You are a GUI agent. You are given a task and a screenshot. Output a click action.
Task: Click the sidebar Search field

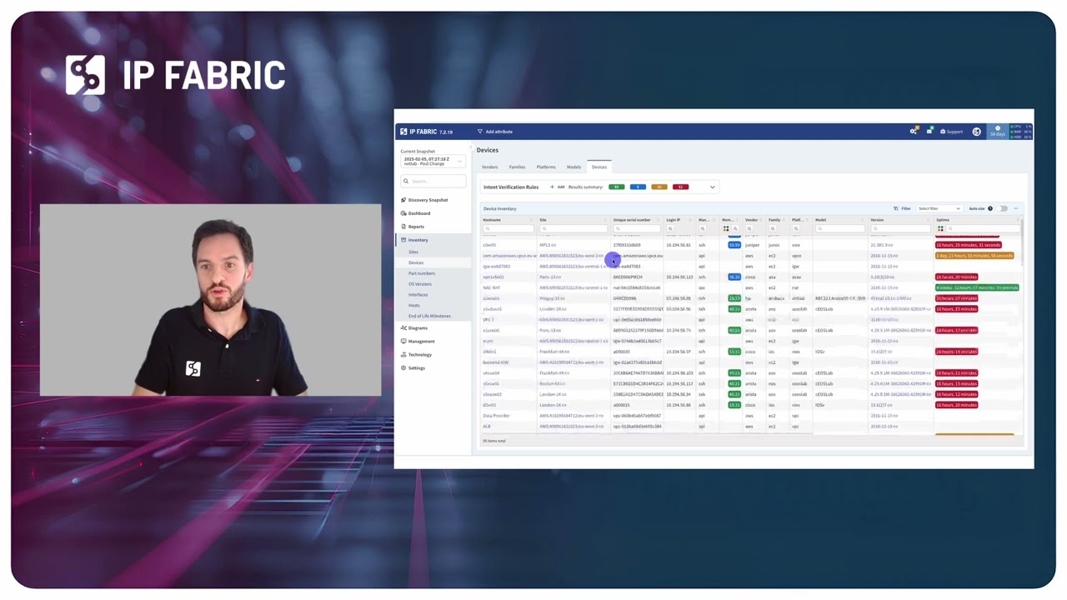pyautogui.click(x=433, y=181)
